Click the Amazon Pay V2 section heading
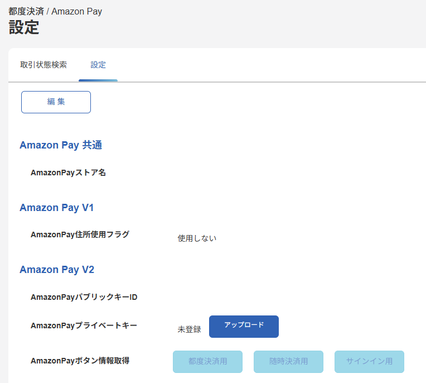 click(x=57, y=270)
